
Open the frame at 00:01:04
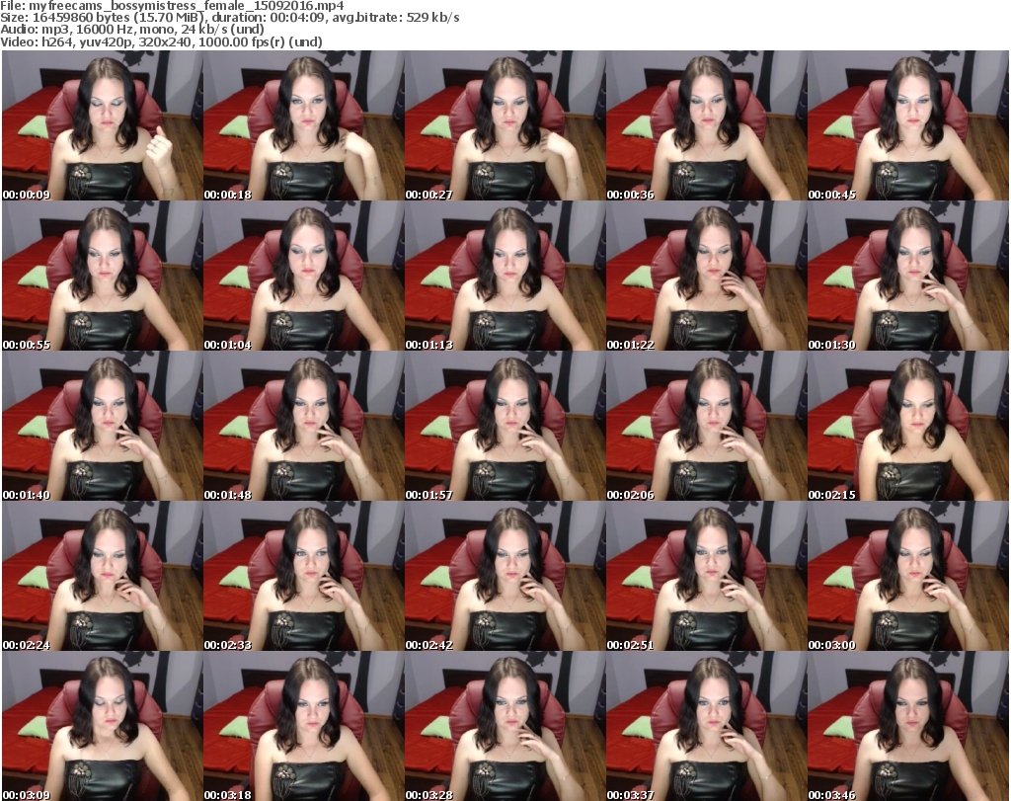[x=304, y=276]
